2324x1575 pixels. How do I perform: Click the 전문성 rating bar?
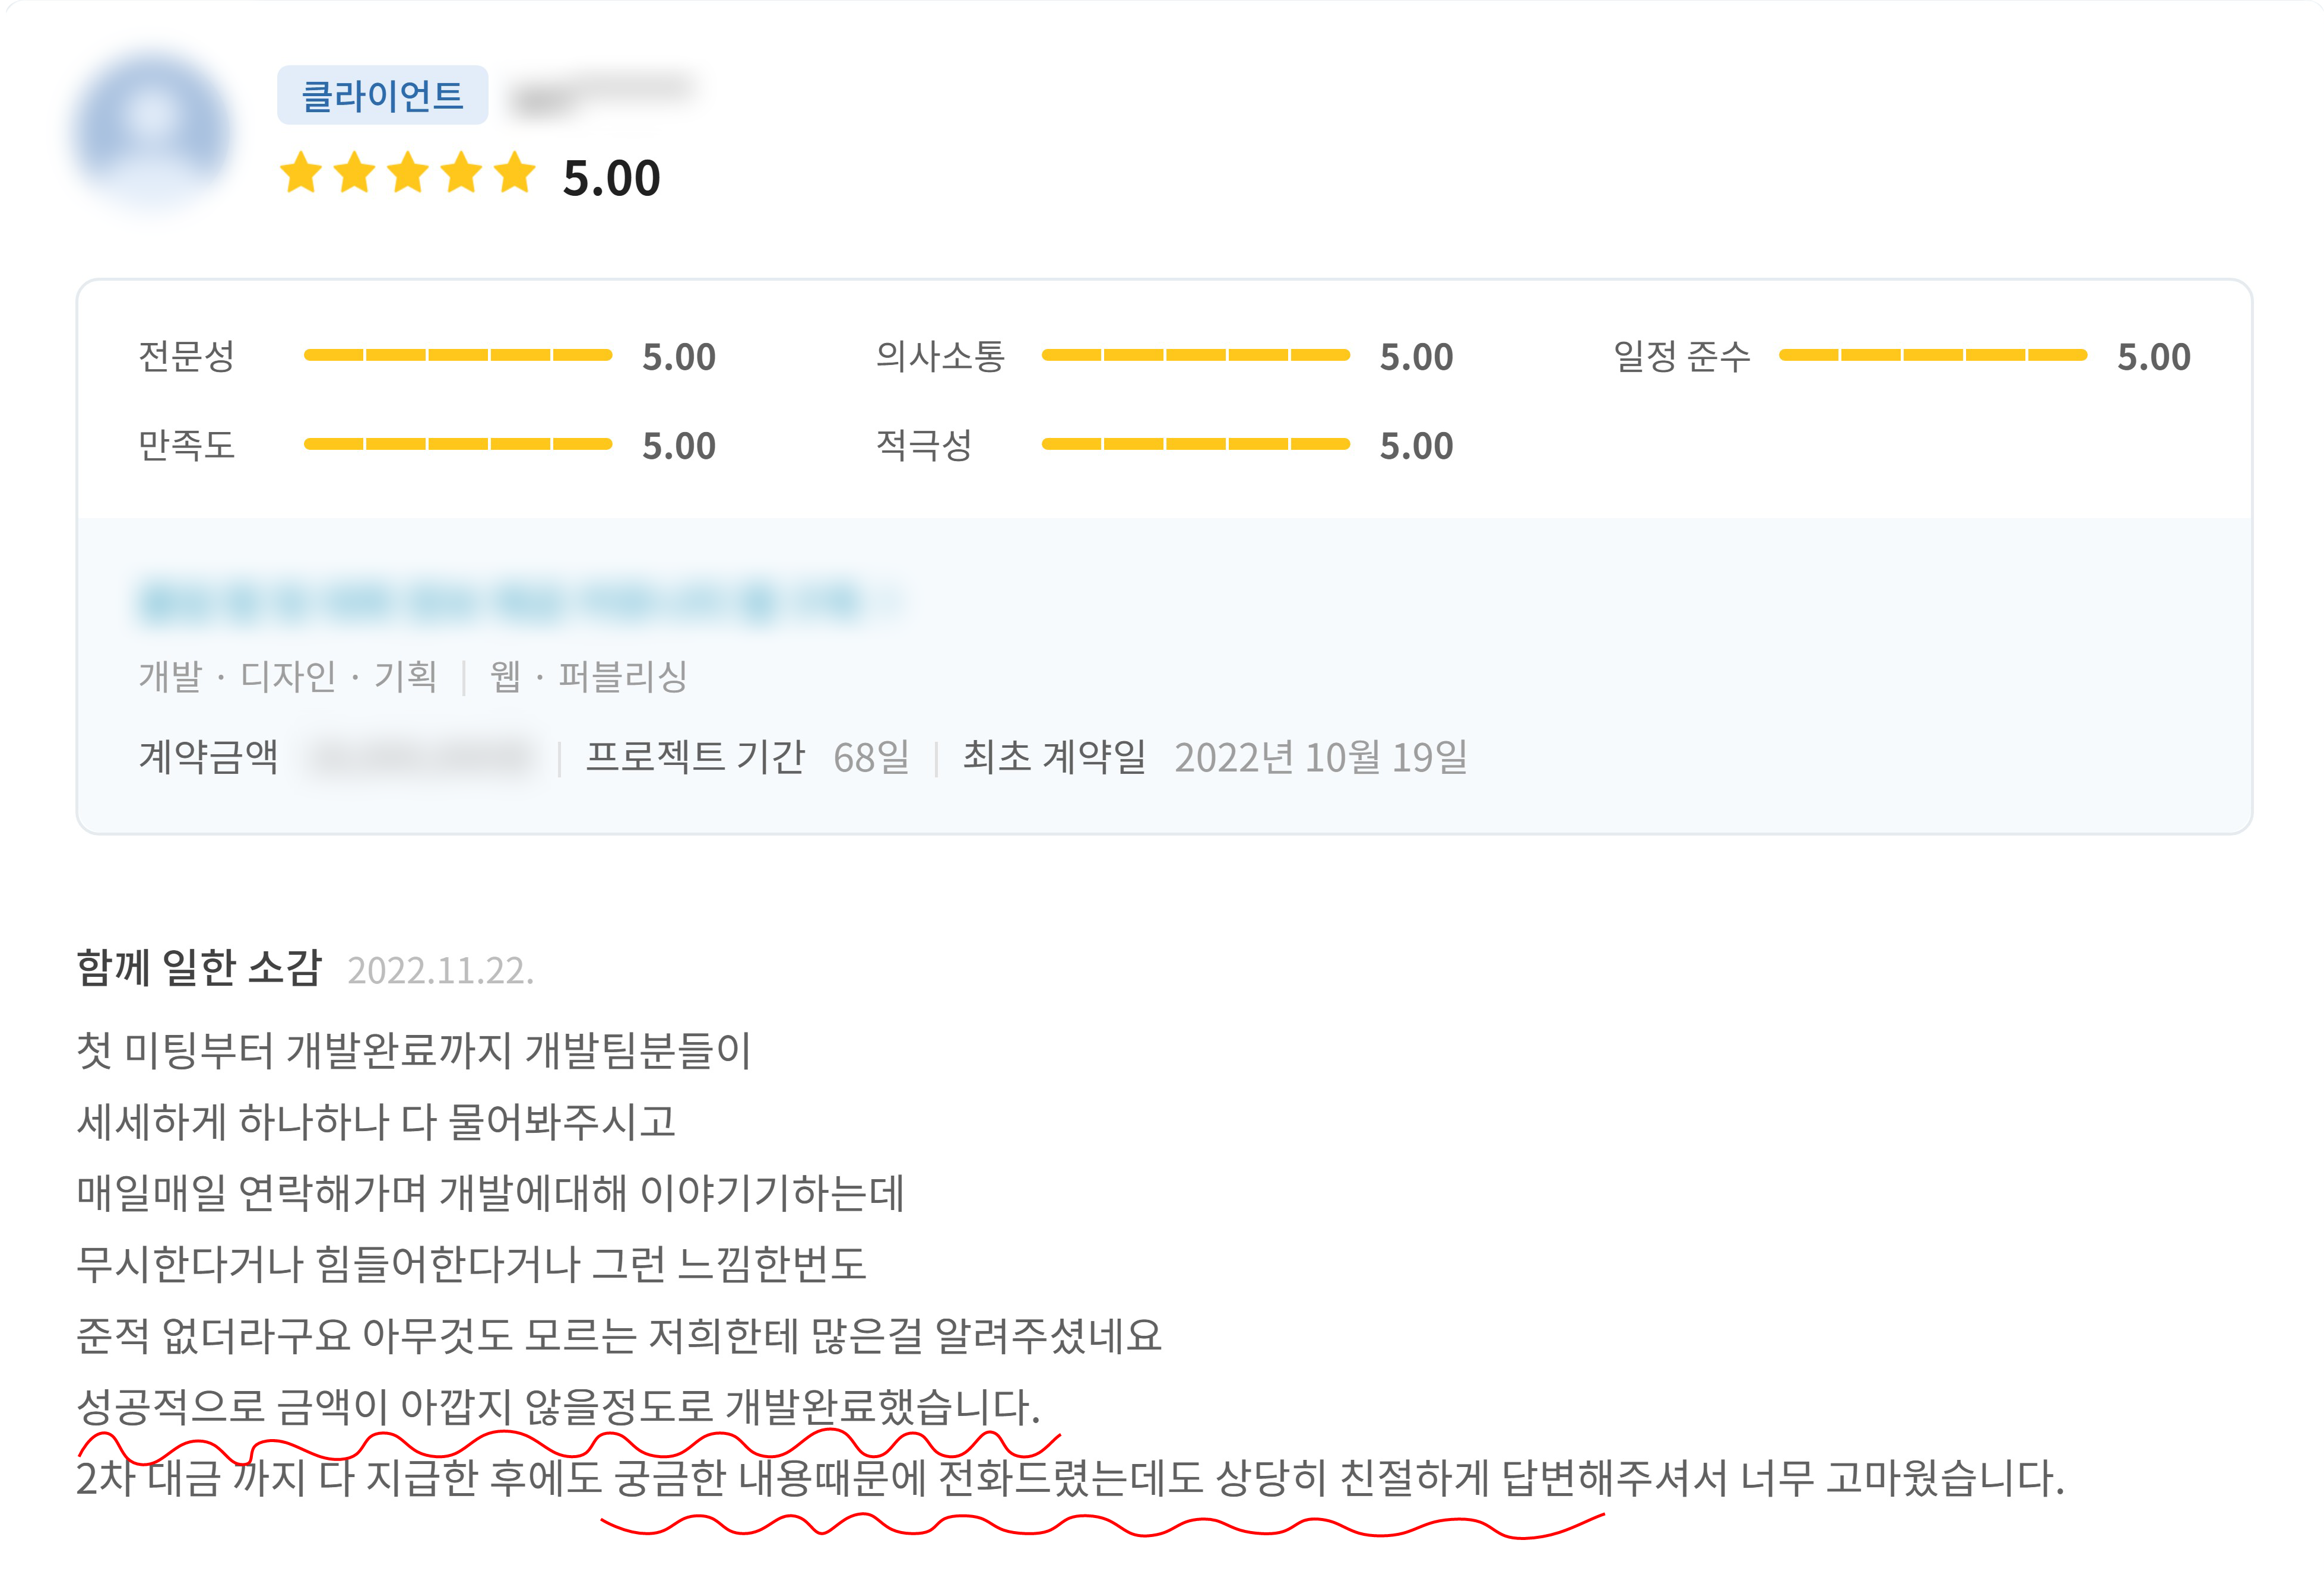pos(457,355)
